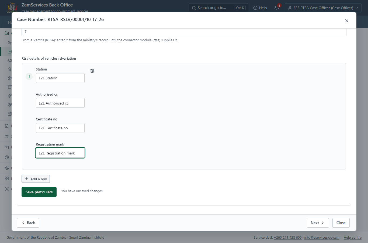Call service desk number +260 211 428 600
The image size is (368, 243).
(288, 238)
